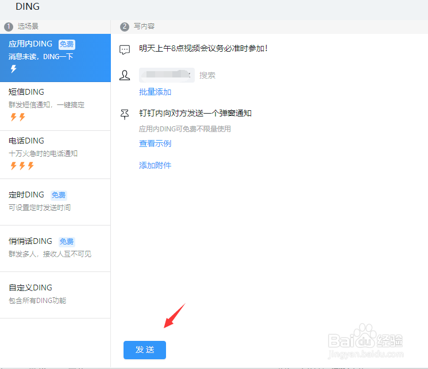Click the text 应用内DING可免费不限量使用
This screenshot has height=369, width=428.
(x=185, y=129)
